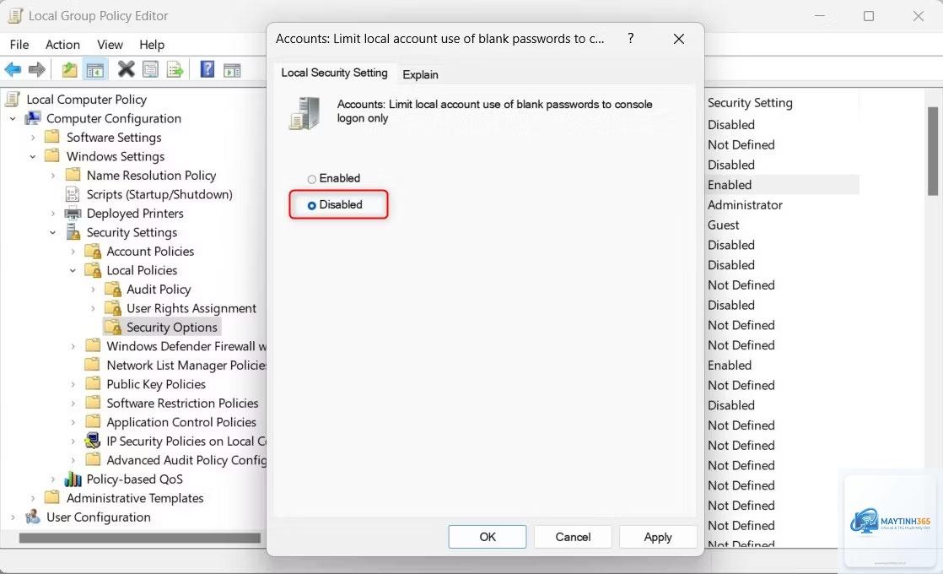
Task: Toggle the Show/Hide Console Tree icon
Action: [x=95, y=70]
